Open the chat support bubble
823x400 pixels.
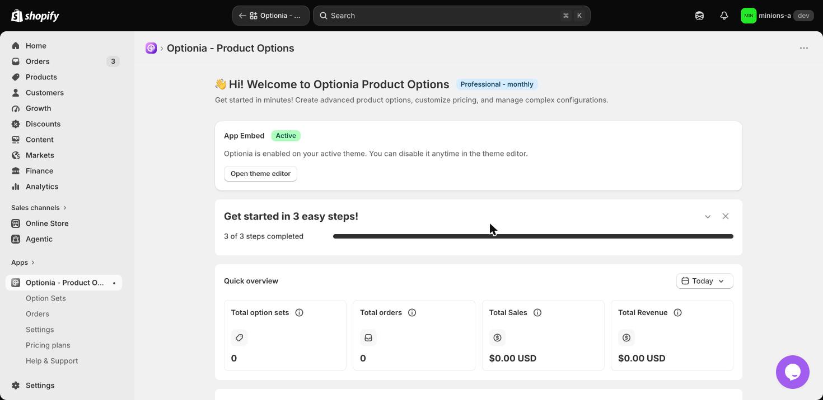(793, 372)
